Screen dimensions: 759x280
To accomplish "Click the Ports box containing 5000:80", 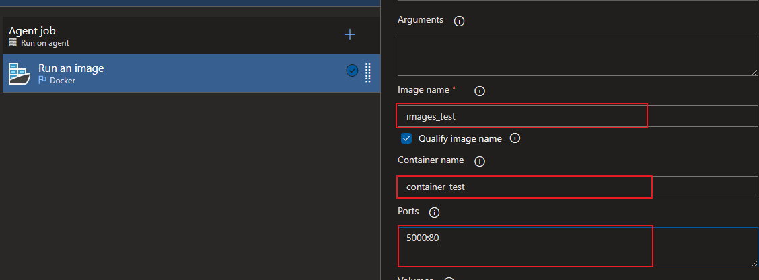I will click(577, 247).
